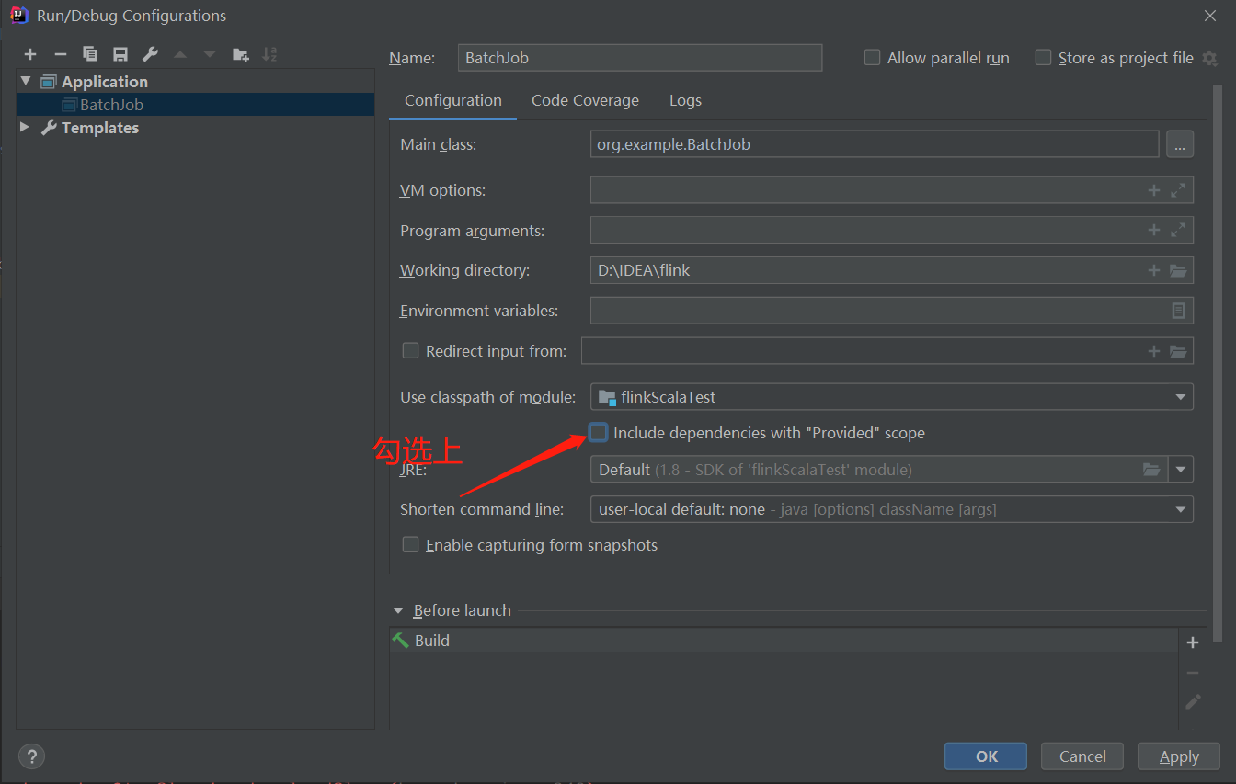The width and height of the screenshot is (1236, 784).
Task: Add a Before launch task with plus
Action: (x=1193, y=642)
